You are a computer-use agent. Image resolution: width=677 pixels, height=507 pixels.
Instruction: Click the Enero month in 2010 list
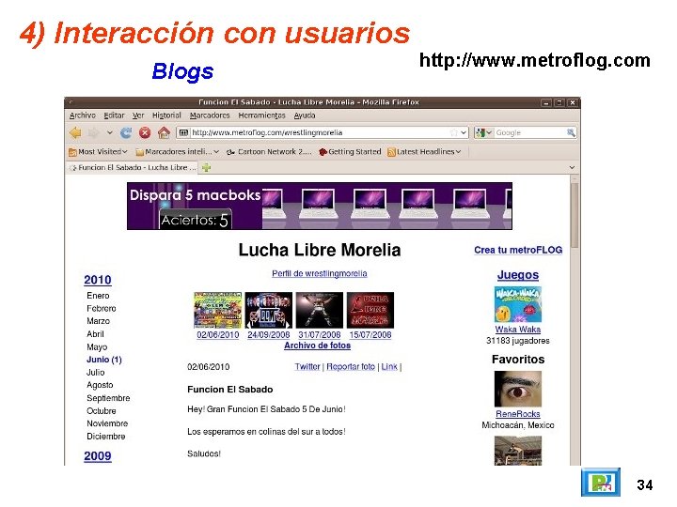[x=98, y=296]
